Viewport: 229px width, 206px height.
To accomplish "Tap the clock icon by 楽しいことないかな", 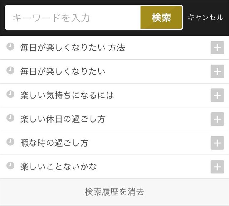I will [11, 166].
